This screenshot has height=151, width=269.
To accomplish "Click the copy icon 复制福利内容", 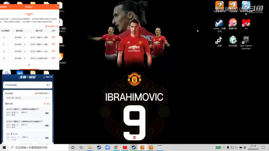I will [x=46, y=27].
